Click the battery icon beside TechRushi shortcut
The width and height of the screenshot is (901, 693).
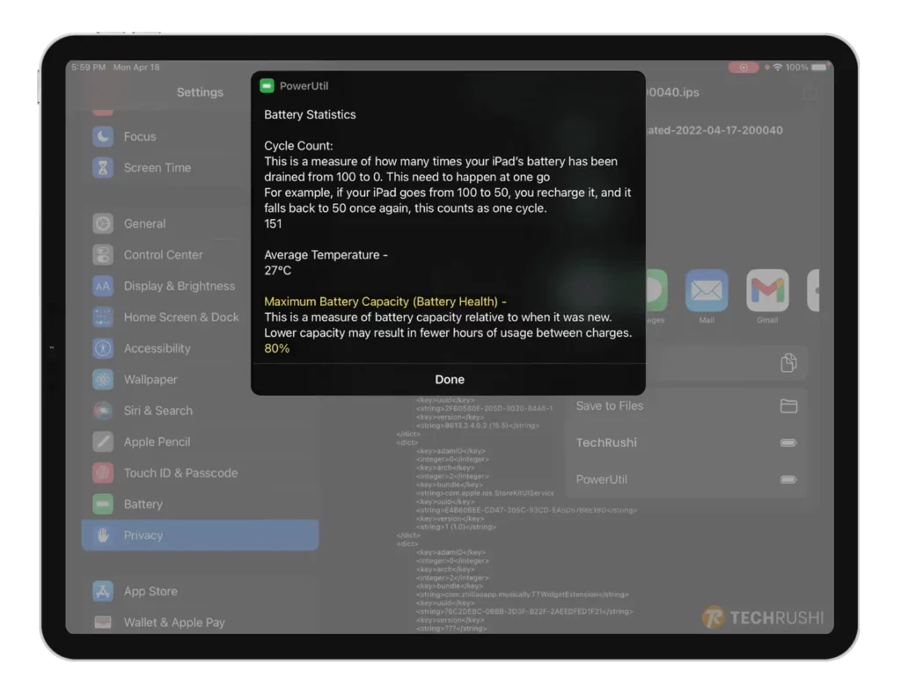click(788, 442)
